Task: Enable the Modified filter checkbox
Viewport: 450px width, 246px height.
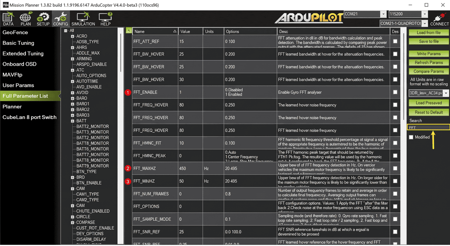Action: click(x=411, y=137)
